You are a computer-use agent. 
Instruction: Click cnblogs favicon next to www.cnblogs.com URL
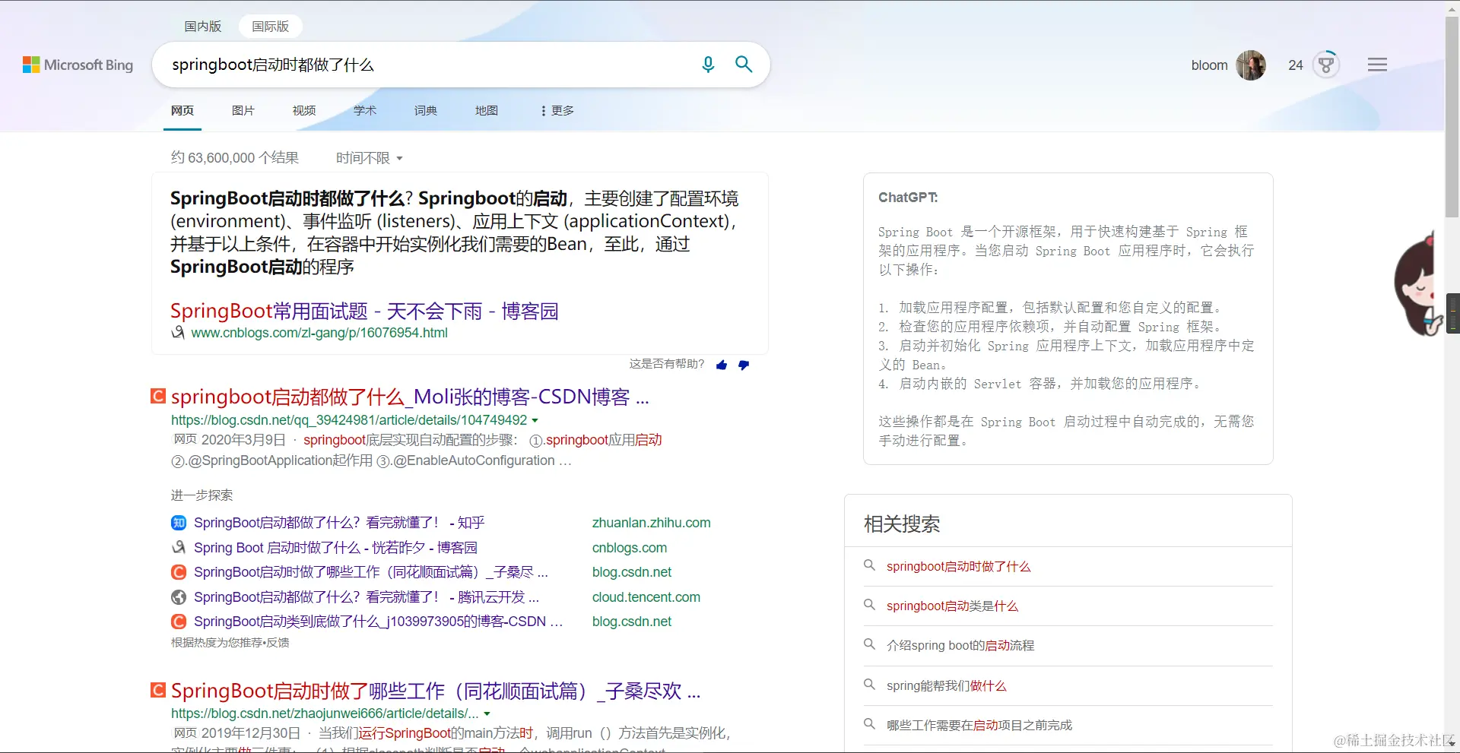pyautogui.click(x=178, y=333)
